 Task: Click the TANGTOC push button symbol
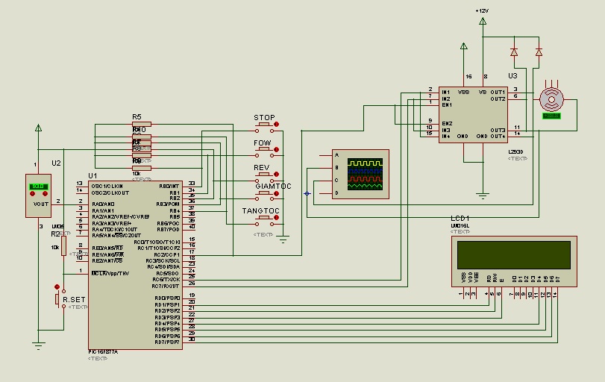[264, 220]
